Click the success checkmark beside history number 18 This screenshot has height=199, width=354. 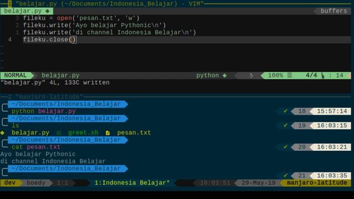[x=285, y=111]
